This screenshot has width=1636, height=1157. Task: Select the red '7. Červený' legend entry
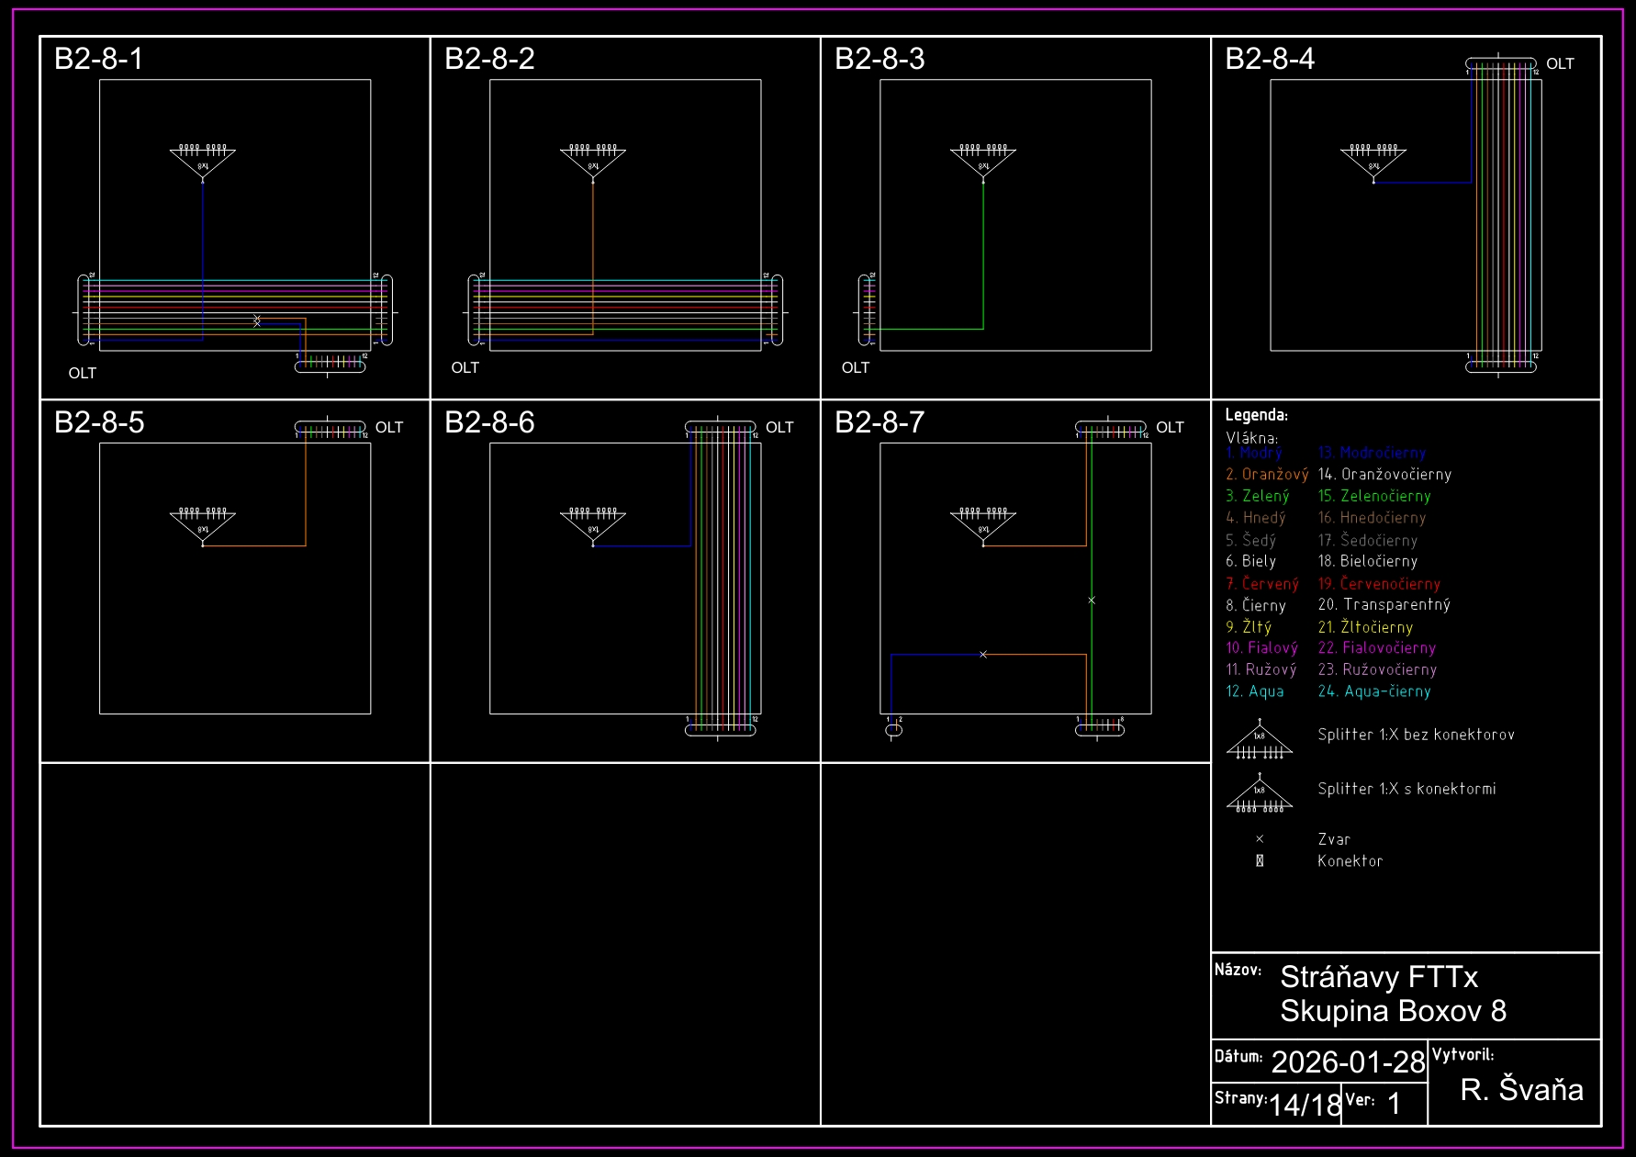click(x=1262, y=584)
